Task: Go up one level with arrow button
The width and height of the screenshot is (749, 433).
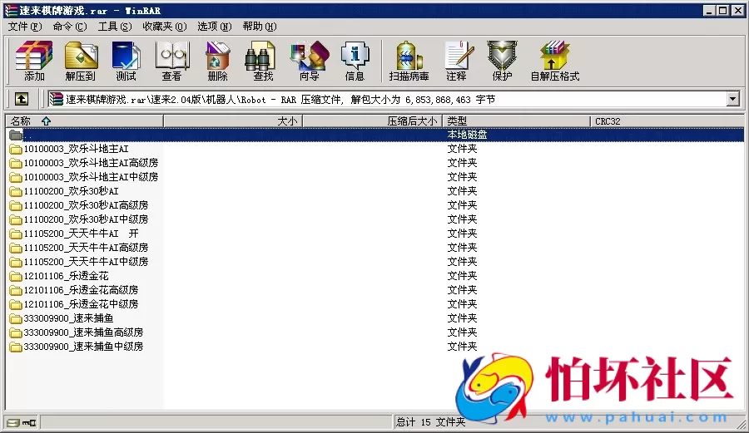Action: tap(21, 99)
